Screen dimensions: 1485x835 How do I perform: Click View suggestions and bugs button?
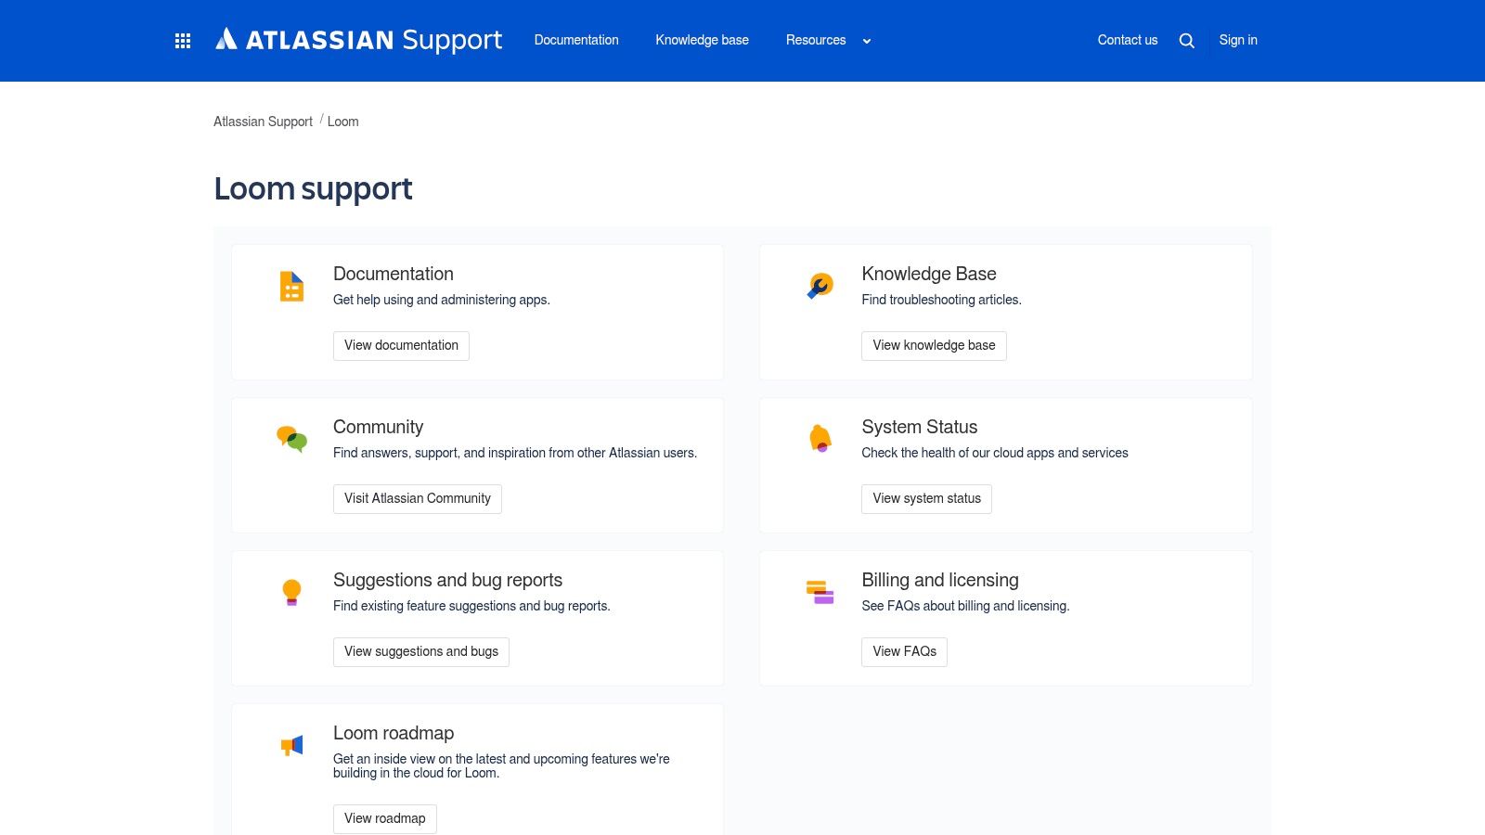coord(421,651)
